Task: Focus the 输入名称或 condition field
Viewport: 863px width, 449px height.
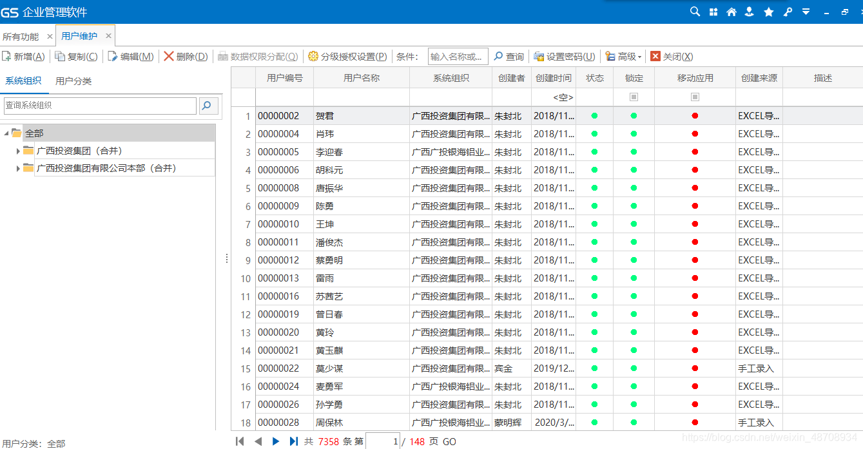Action: (458, 57)
